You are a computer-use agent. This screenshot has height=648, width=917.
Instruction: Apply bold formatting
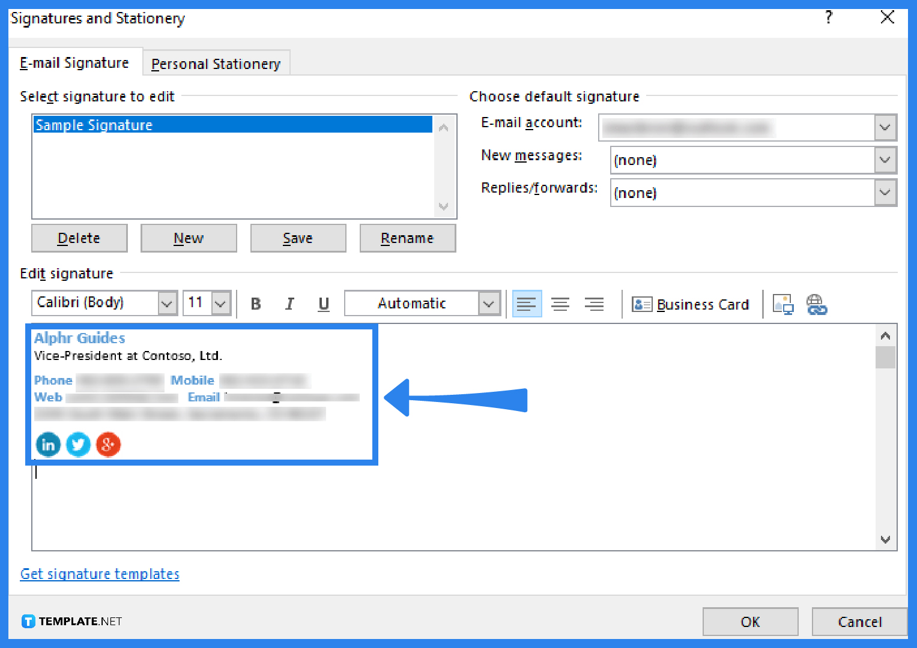pos(256,304)
